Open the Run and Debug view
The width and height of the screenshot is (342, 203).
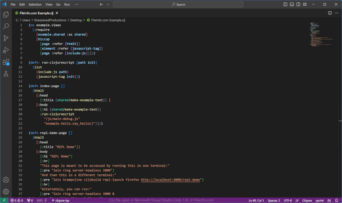tap(6, 50)
